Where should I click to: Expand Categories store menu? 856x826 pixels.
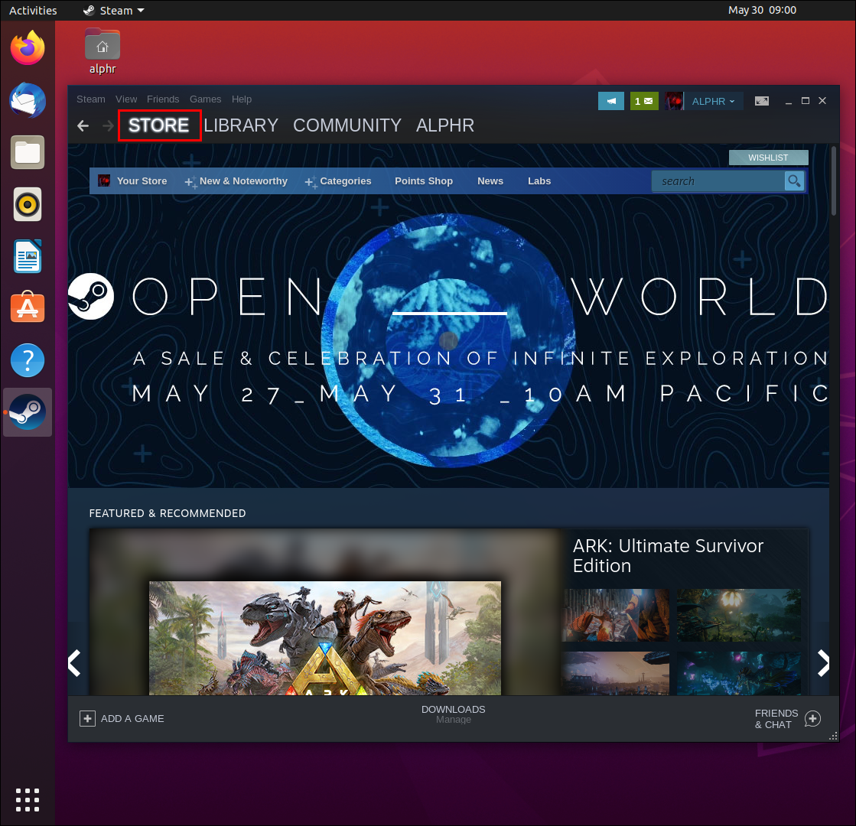pyautogui.click(x=338, y=181)
